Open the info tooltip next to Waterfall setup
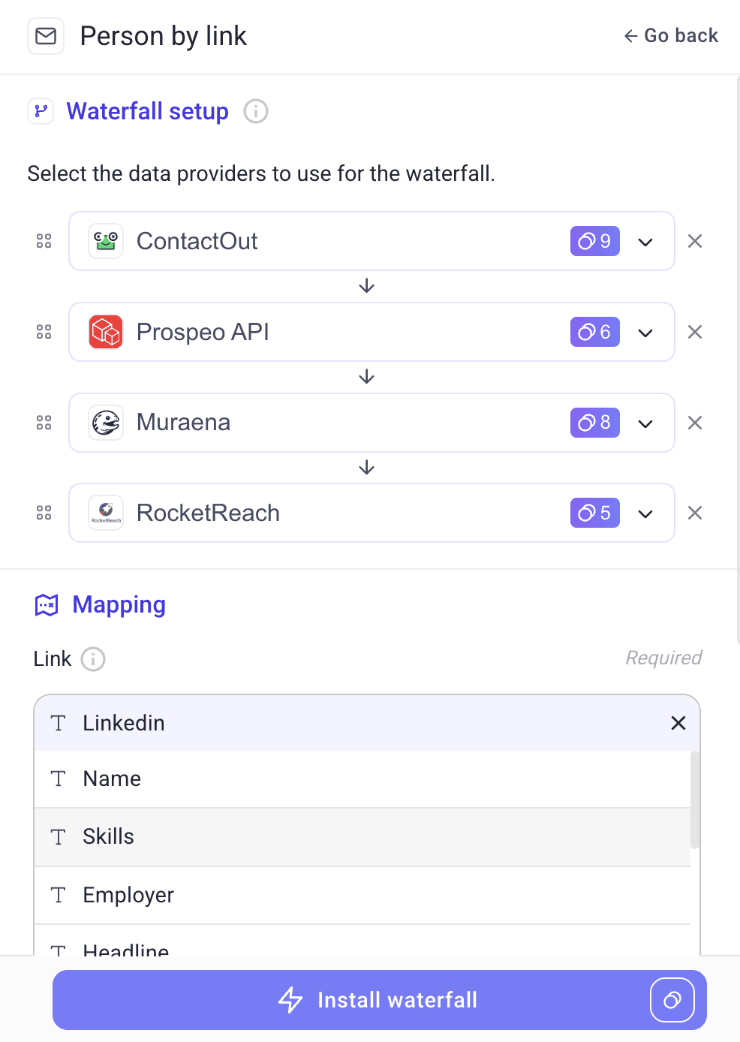The image size is (740, 1042). pos(255,111)
